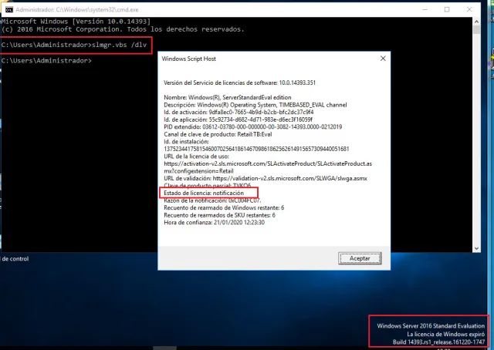The height and width of the screenshot is (350, 494).
Task: Click the 'Estado de licencia: notificación' line
Action: coord(204,193)
